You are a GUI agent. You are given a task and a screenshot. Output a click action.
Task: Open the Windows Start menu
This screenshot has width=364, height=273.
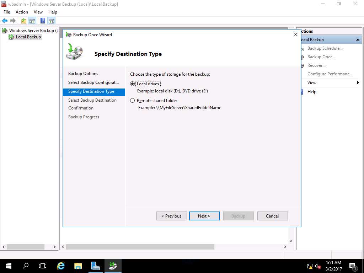(x=9, y=266)
